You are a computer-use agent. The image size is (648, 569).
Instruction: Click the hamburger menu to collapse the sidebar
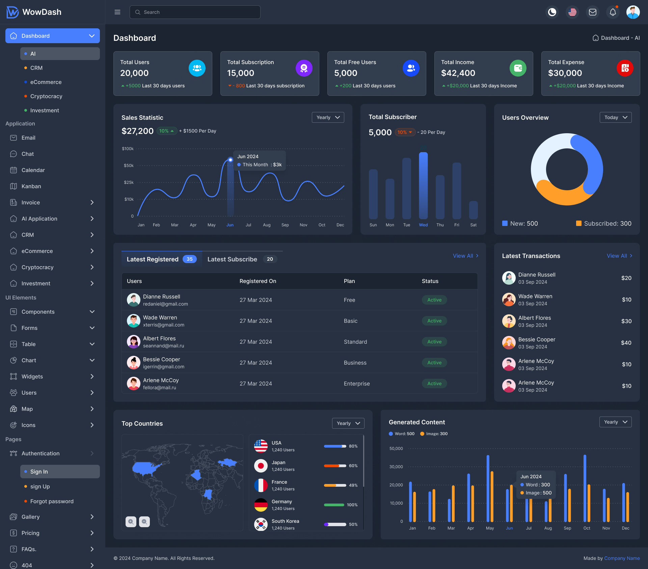117,12
